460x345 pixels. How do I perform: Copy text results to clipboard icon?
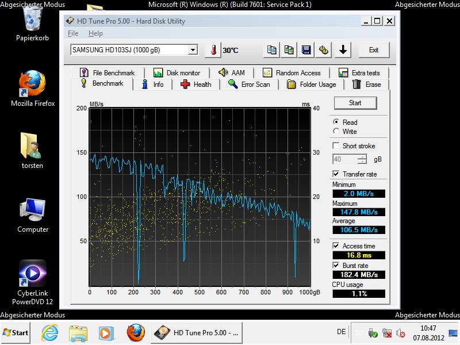(271, 50)
